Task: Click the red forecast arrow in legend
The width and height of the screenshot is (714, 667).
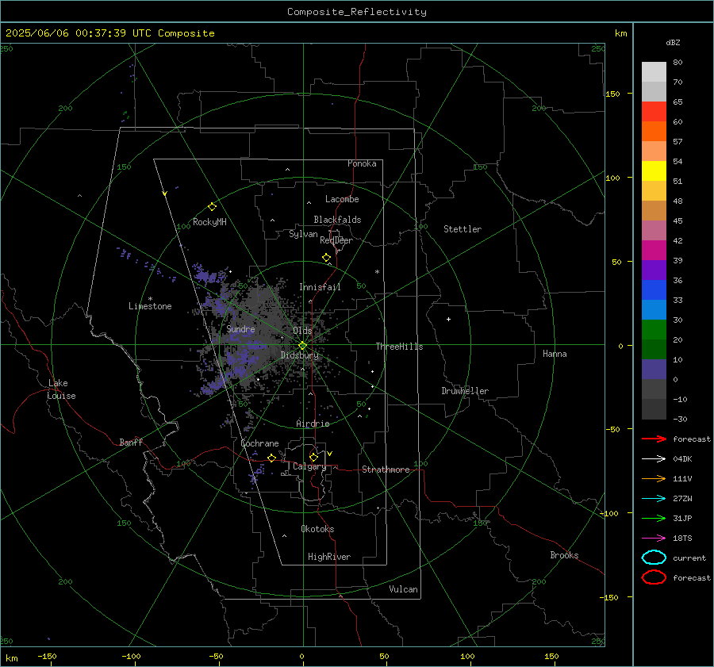Action: 654,439
